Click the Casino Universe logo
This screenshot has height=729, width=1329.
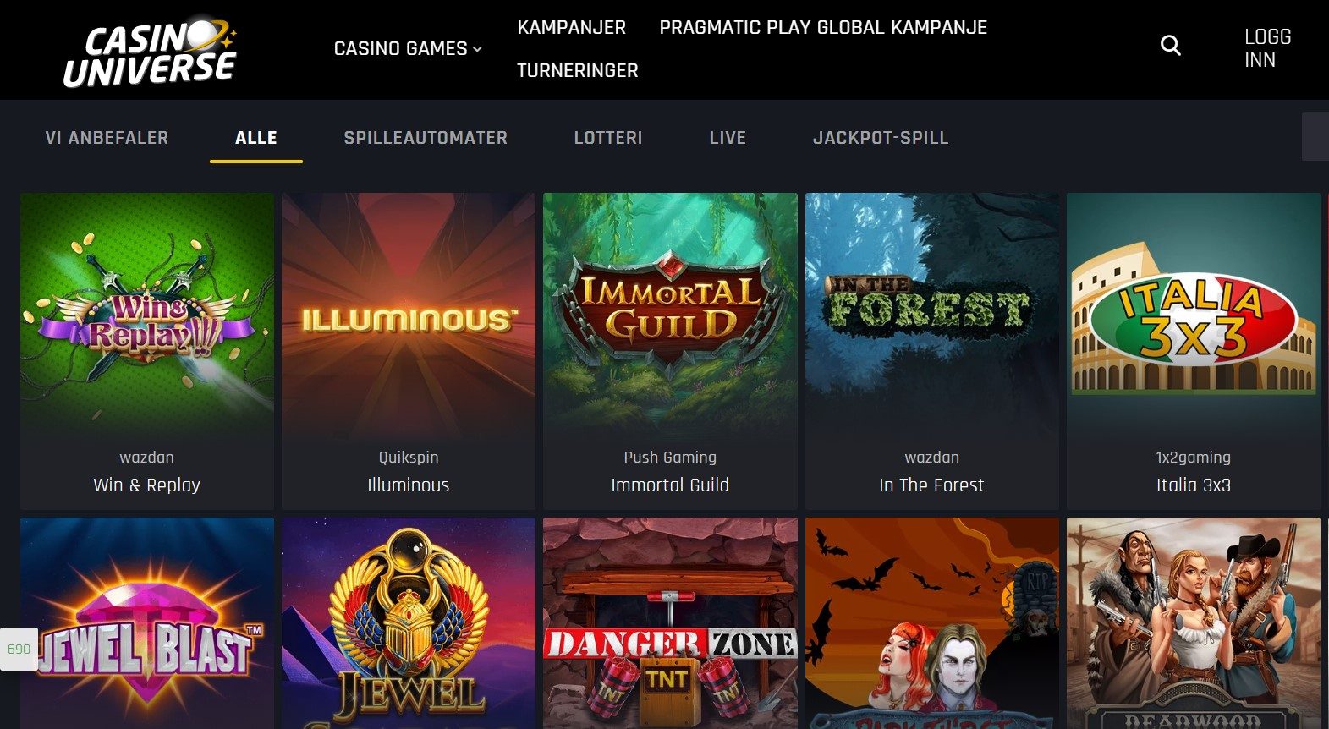point(151,53)
